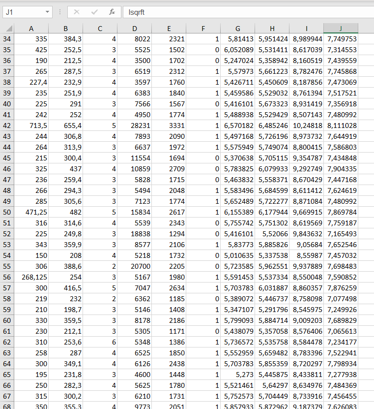374x409 pixels.
Task: Click cell with value 8,55987
Action: (x=306, y=255)
